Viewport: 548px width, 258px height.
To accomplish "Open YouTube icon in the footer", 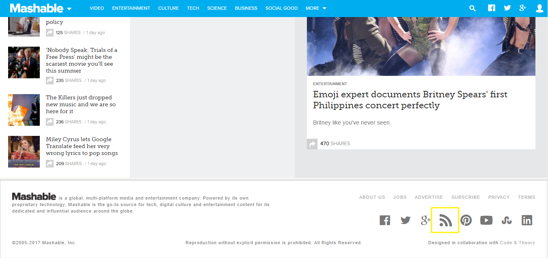I will point(486,220).
